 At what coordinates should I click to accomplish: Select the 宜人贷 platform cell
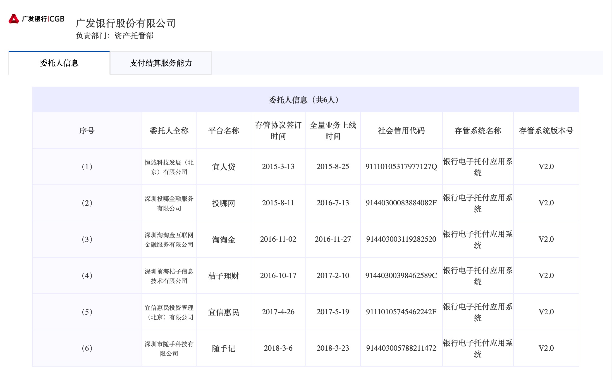(x=224, y=167)
